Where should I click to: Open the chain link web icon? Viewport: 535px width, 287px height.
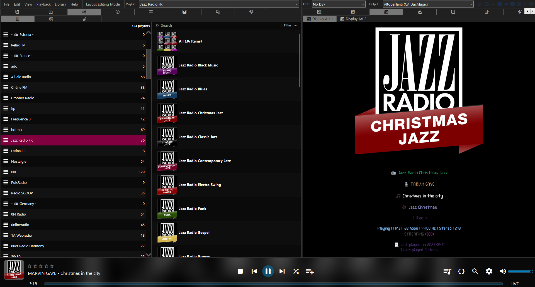pos(480,4)
